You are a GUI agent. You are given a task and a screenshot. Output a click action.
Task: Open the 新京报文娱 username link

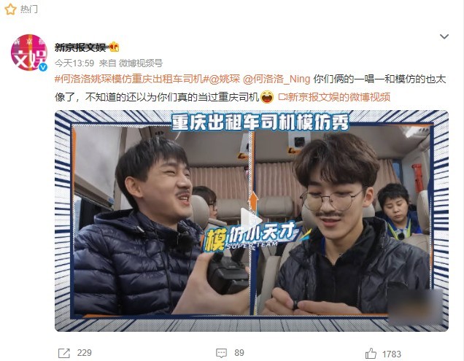point(80,47)
